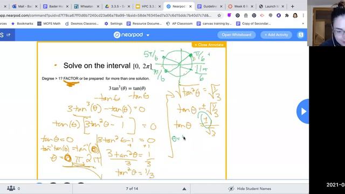Open the Settings bookmark
This screenshot has height=194, width=345.
coord(114,24)
